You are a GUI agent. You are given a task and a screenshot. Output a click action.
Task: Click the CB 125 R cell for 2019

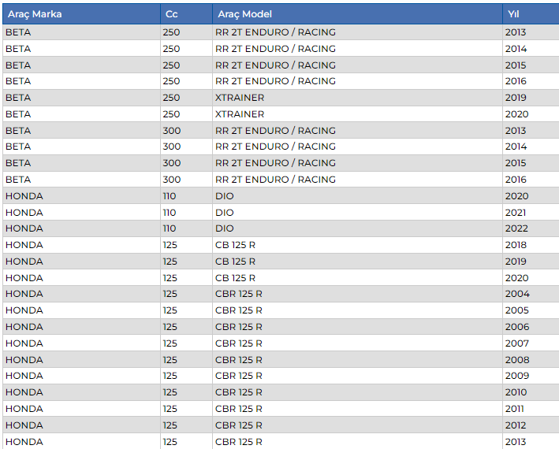236,262
